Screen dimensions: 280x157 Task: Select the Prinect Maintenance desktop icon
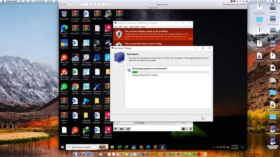(x=86, y=45)
